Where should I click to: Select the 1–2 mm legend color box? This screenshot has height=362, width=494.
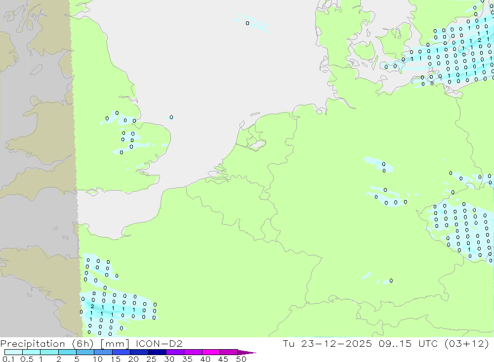[x=49, y=353]
